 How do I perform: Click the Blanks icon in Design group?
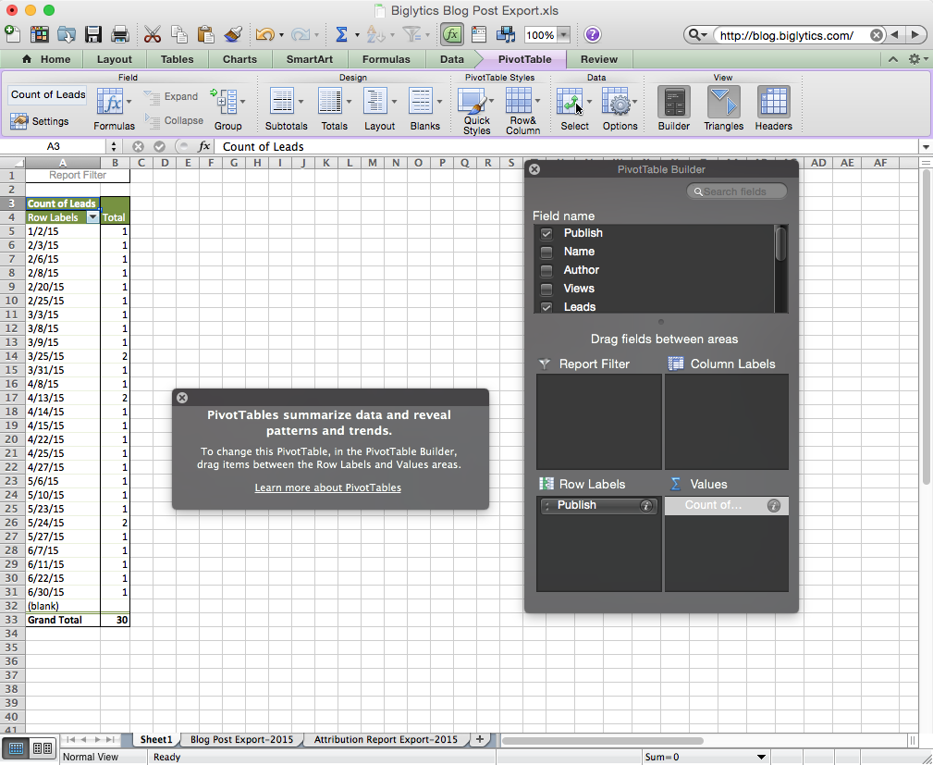click(421, 101)
